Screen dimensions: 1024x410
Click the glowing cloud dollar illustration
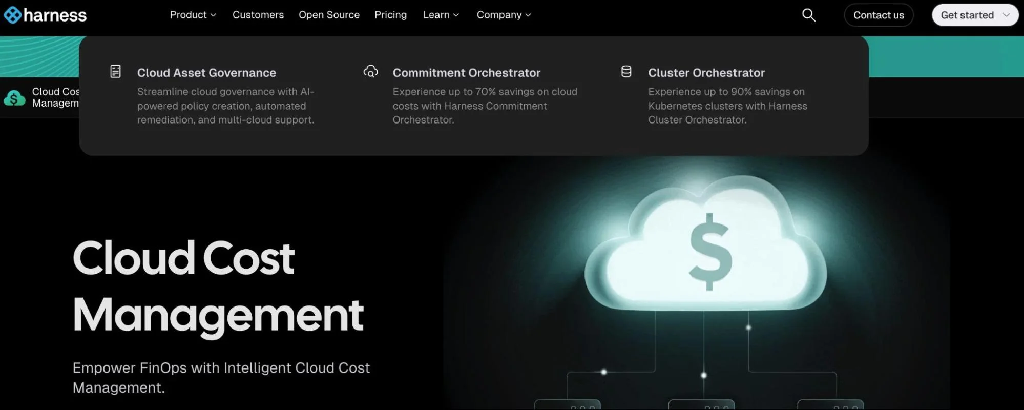pyautogui.click(x=705, y=243)
